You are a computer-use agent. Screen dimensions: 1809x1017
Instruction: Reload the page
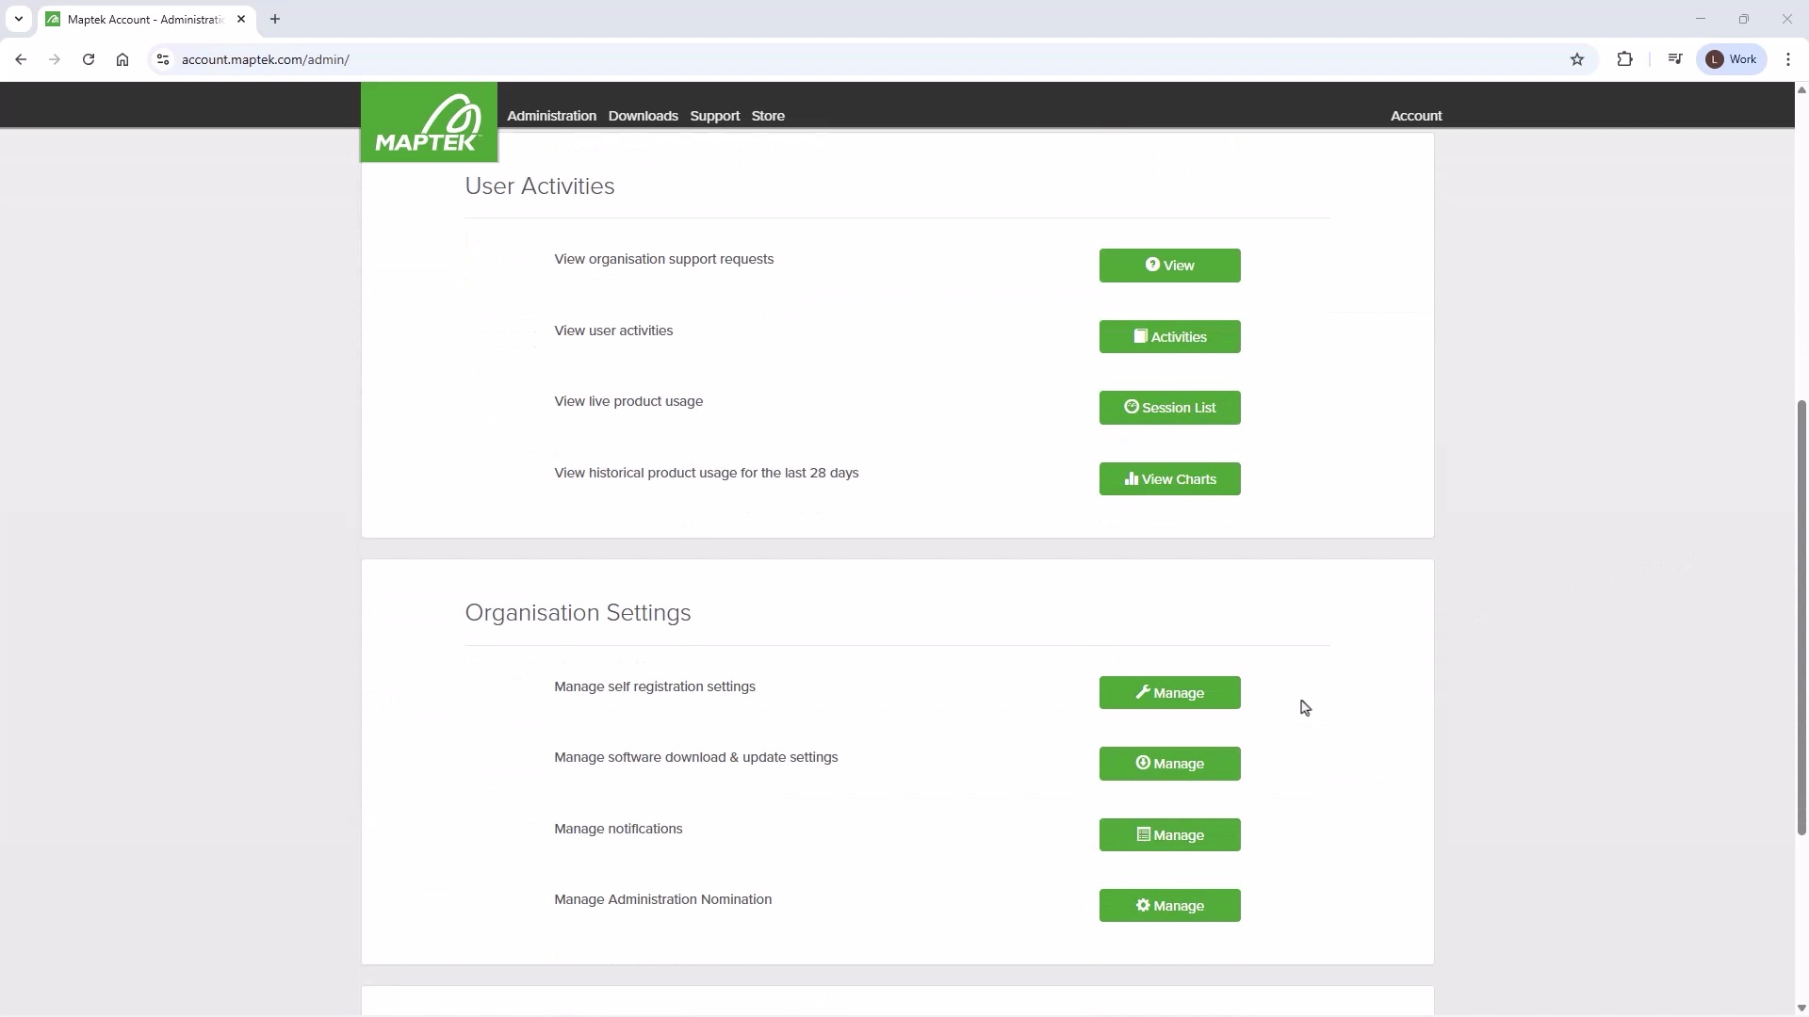coord(89,59)
